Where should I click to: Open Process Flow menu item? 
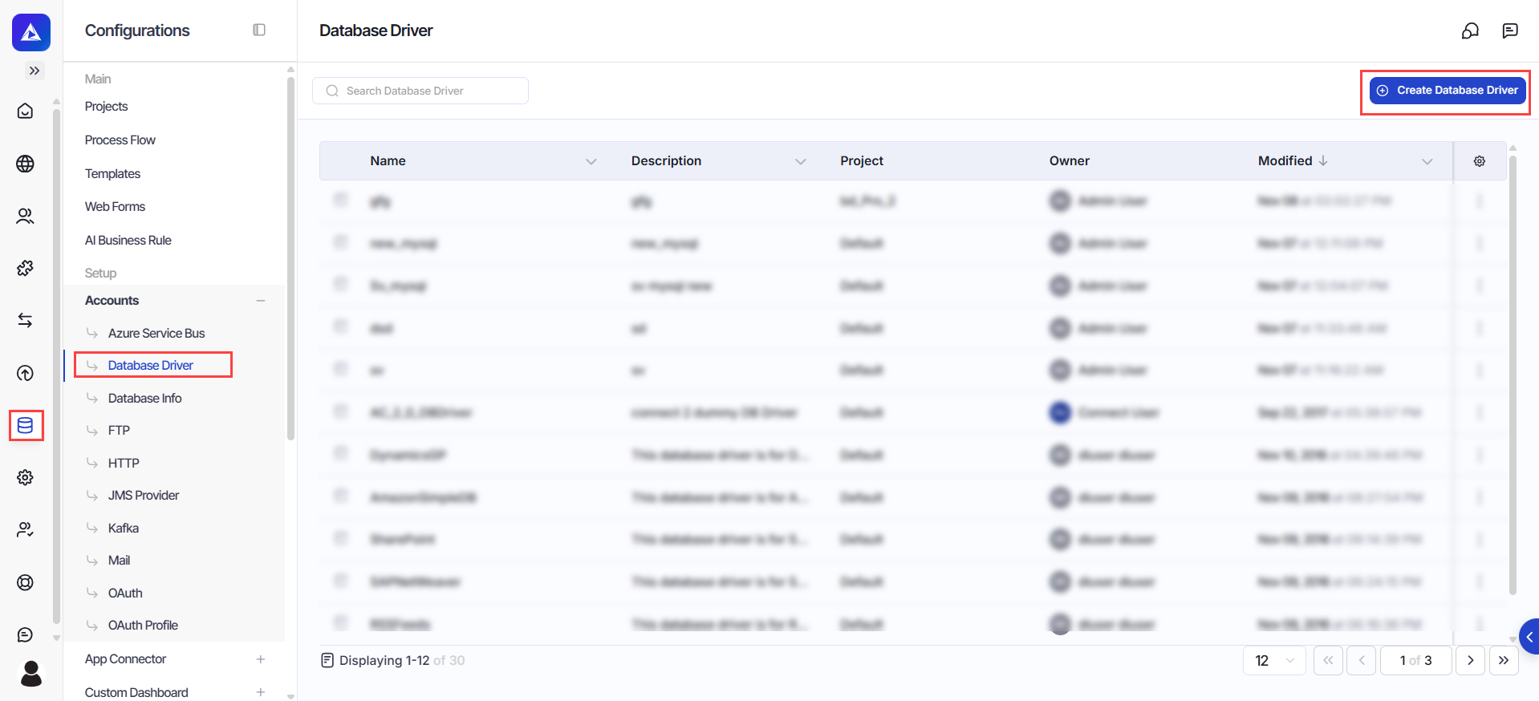(120, 140)
